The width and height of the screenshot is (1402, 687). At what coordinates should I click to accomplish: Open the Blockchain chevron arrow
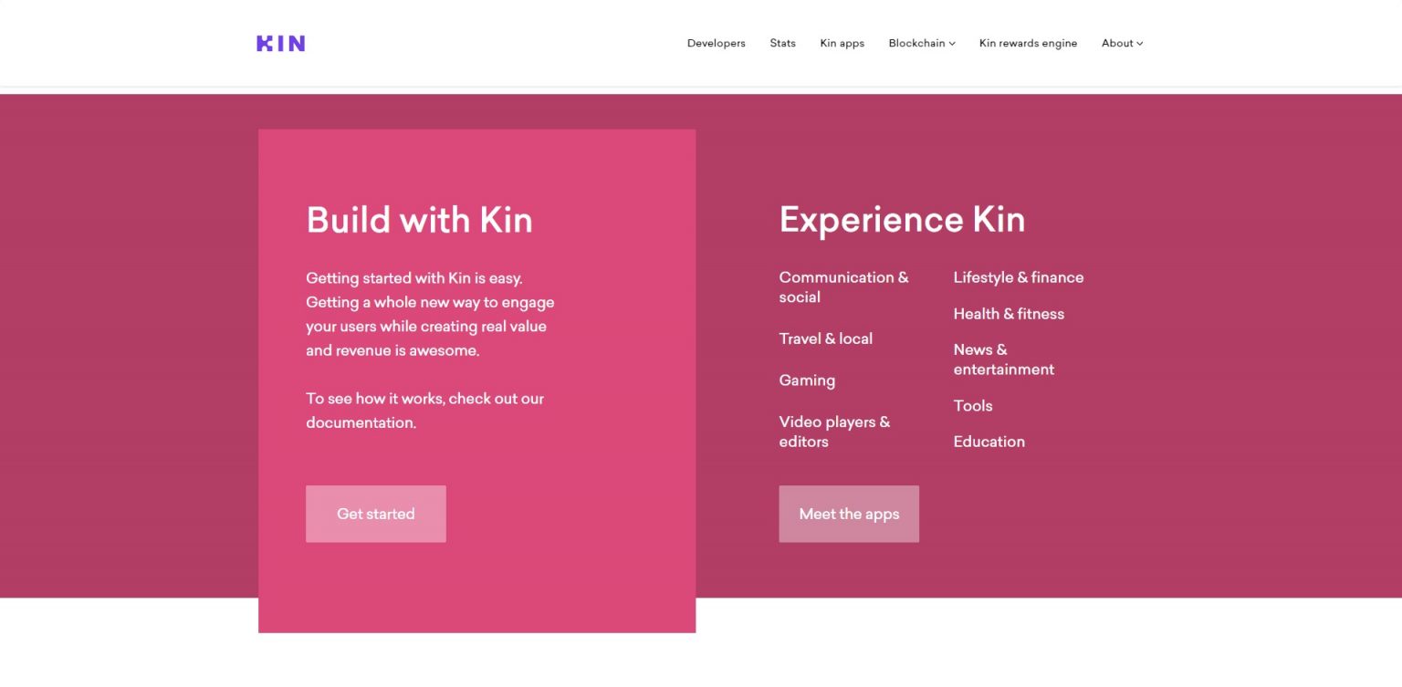tap(950, 43)
